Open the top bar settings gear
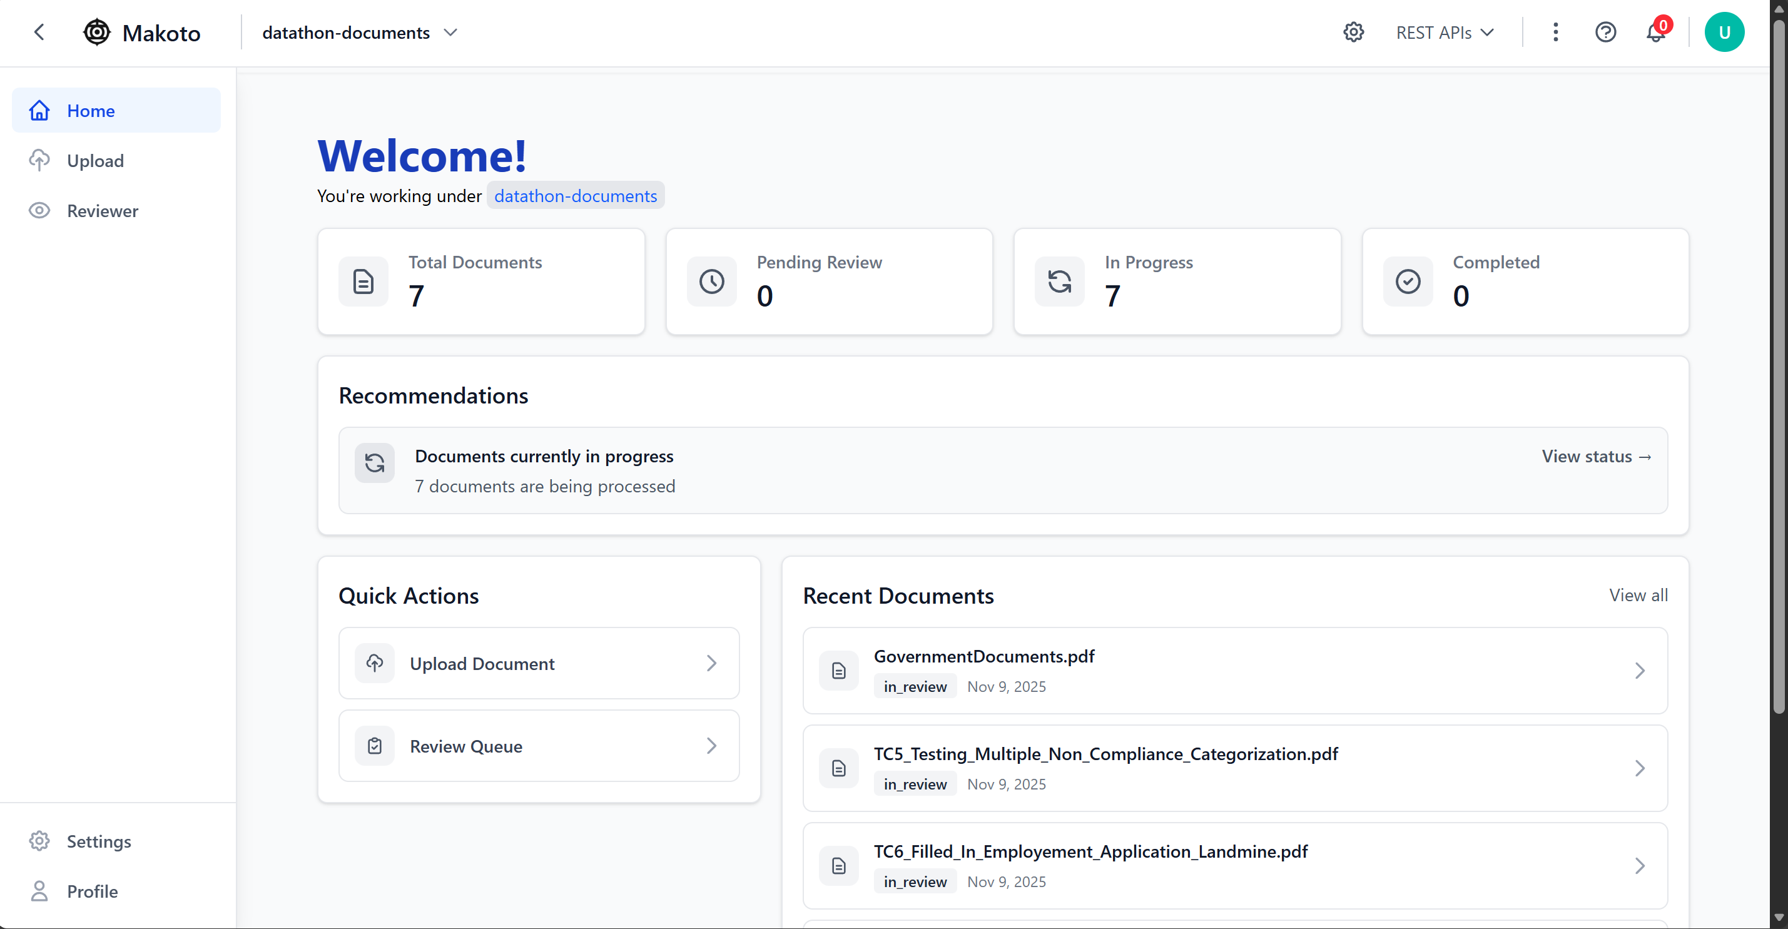This screenshot has height=929, width=1788. click(x=1353, y=32)
